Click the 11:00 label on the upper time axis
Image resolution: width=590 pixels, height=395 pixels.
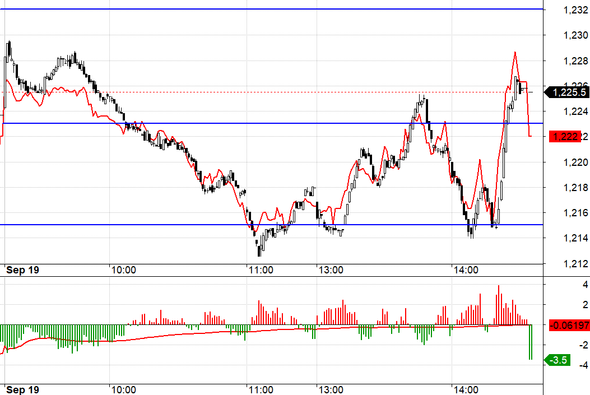pos(261,270)
